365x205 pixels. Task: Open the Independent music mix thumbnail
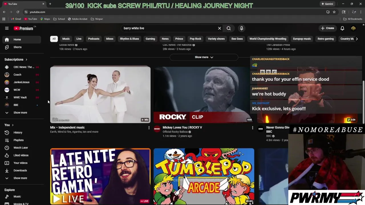pos(100,95)
